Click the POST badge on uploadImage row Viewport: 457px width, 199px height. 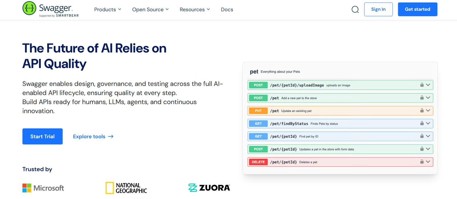[x=258, y=85]
